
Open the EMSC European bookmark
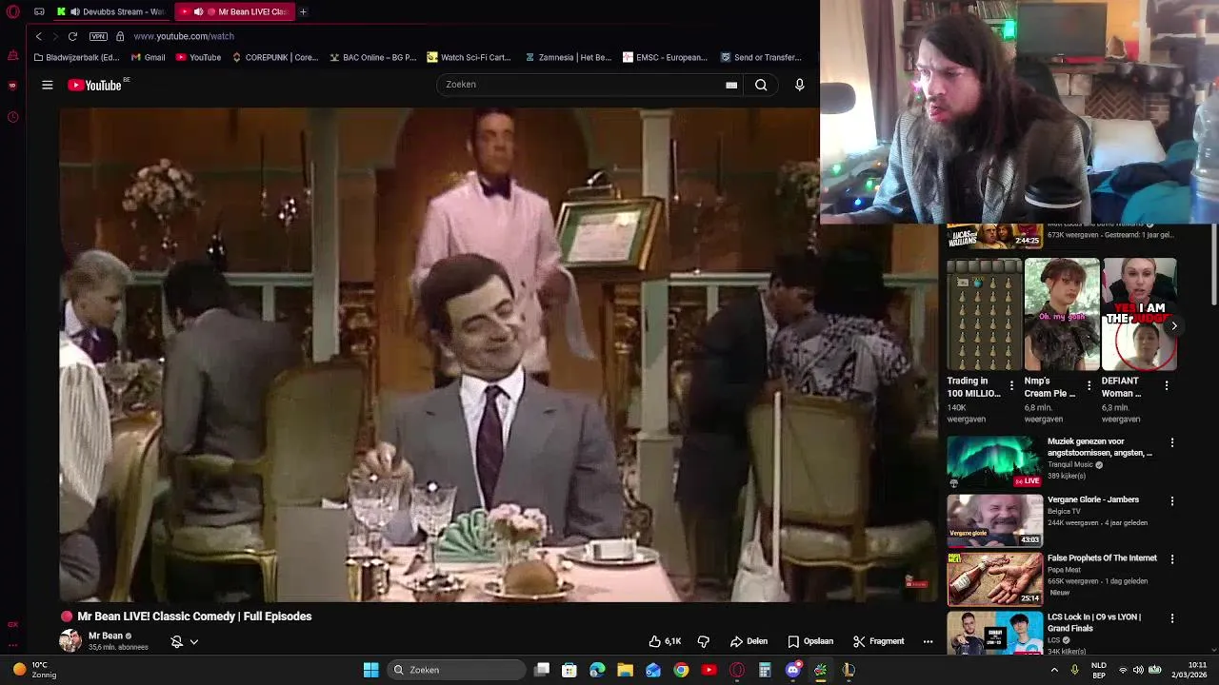tap(665, 57)
